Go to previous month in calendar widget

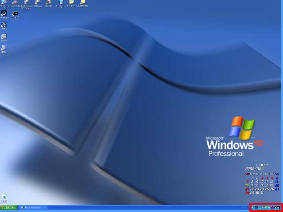point(258,165)
